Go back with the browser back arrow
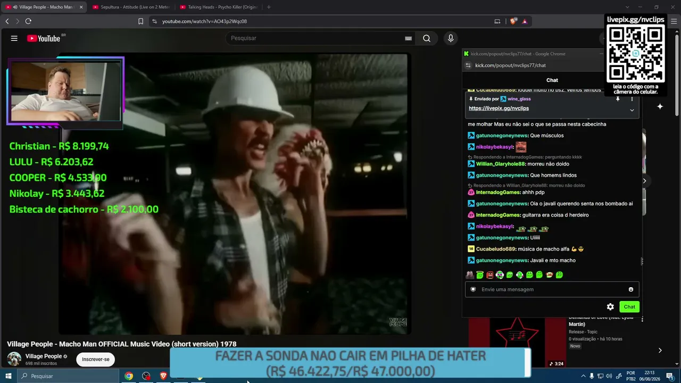This screenshot has width=681, height=383. (7, 21)
